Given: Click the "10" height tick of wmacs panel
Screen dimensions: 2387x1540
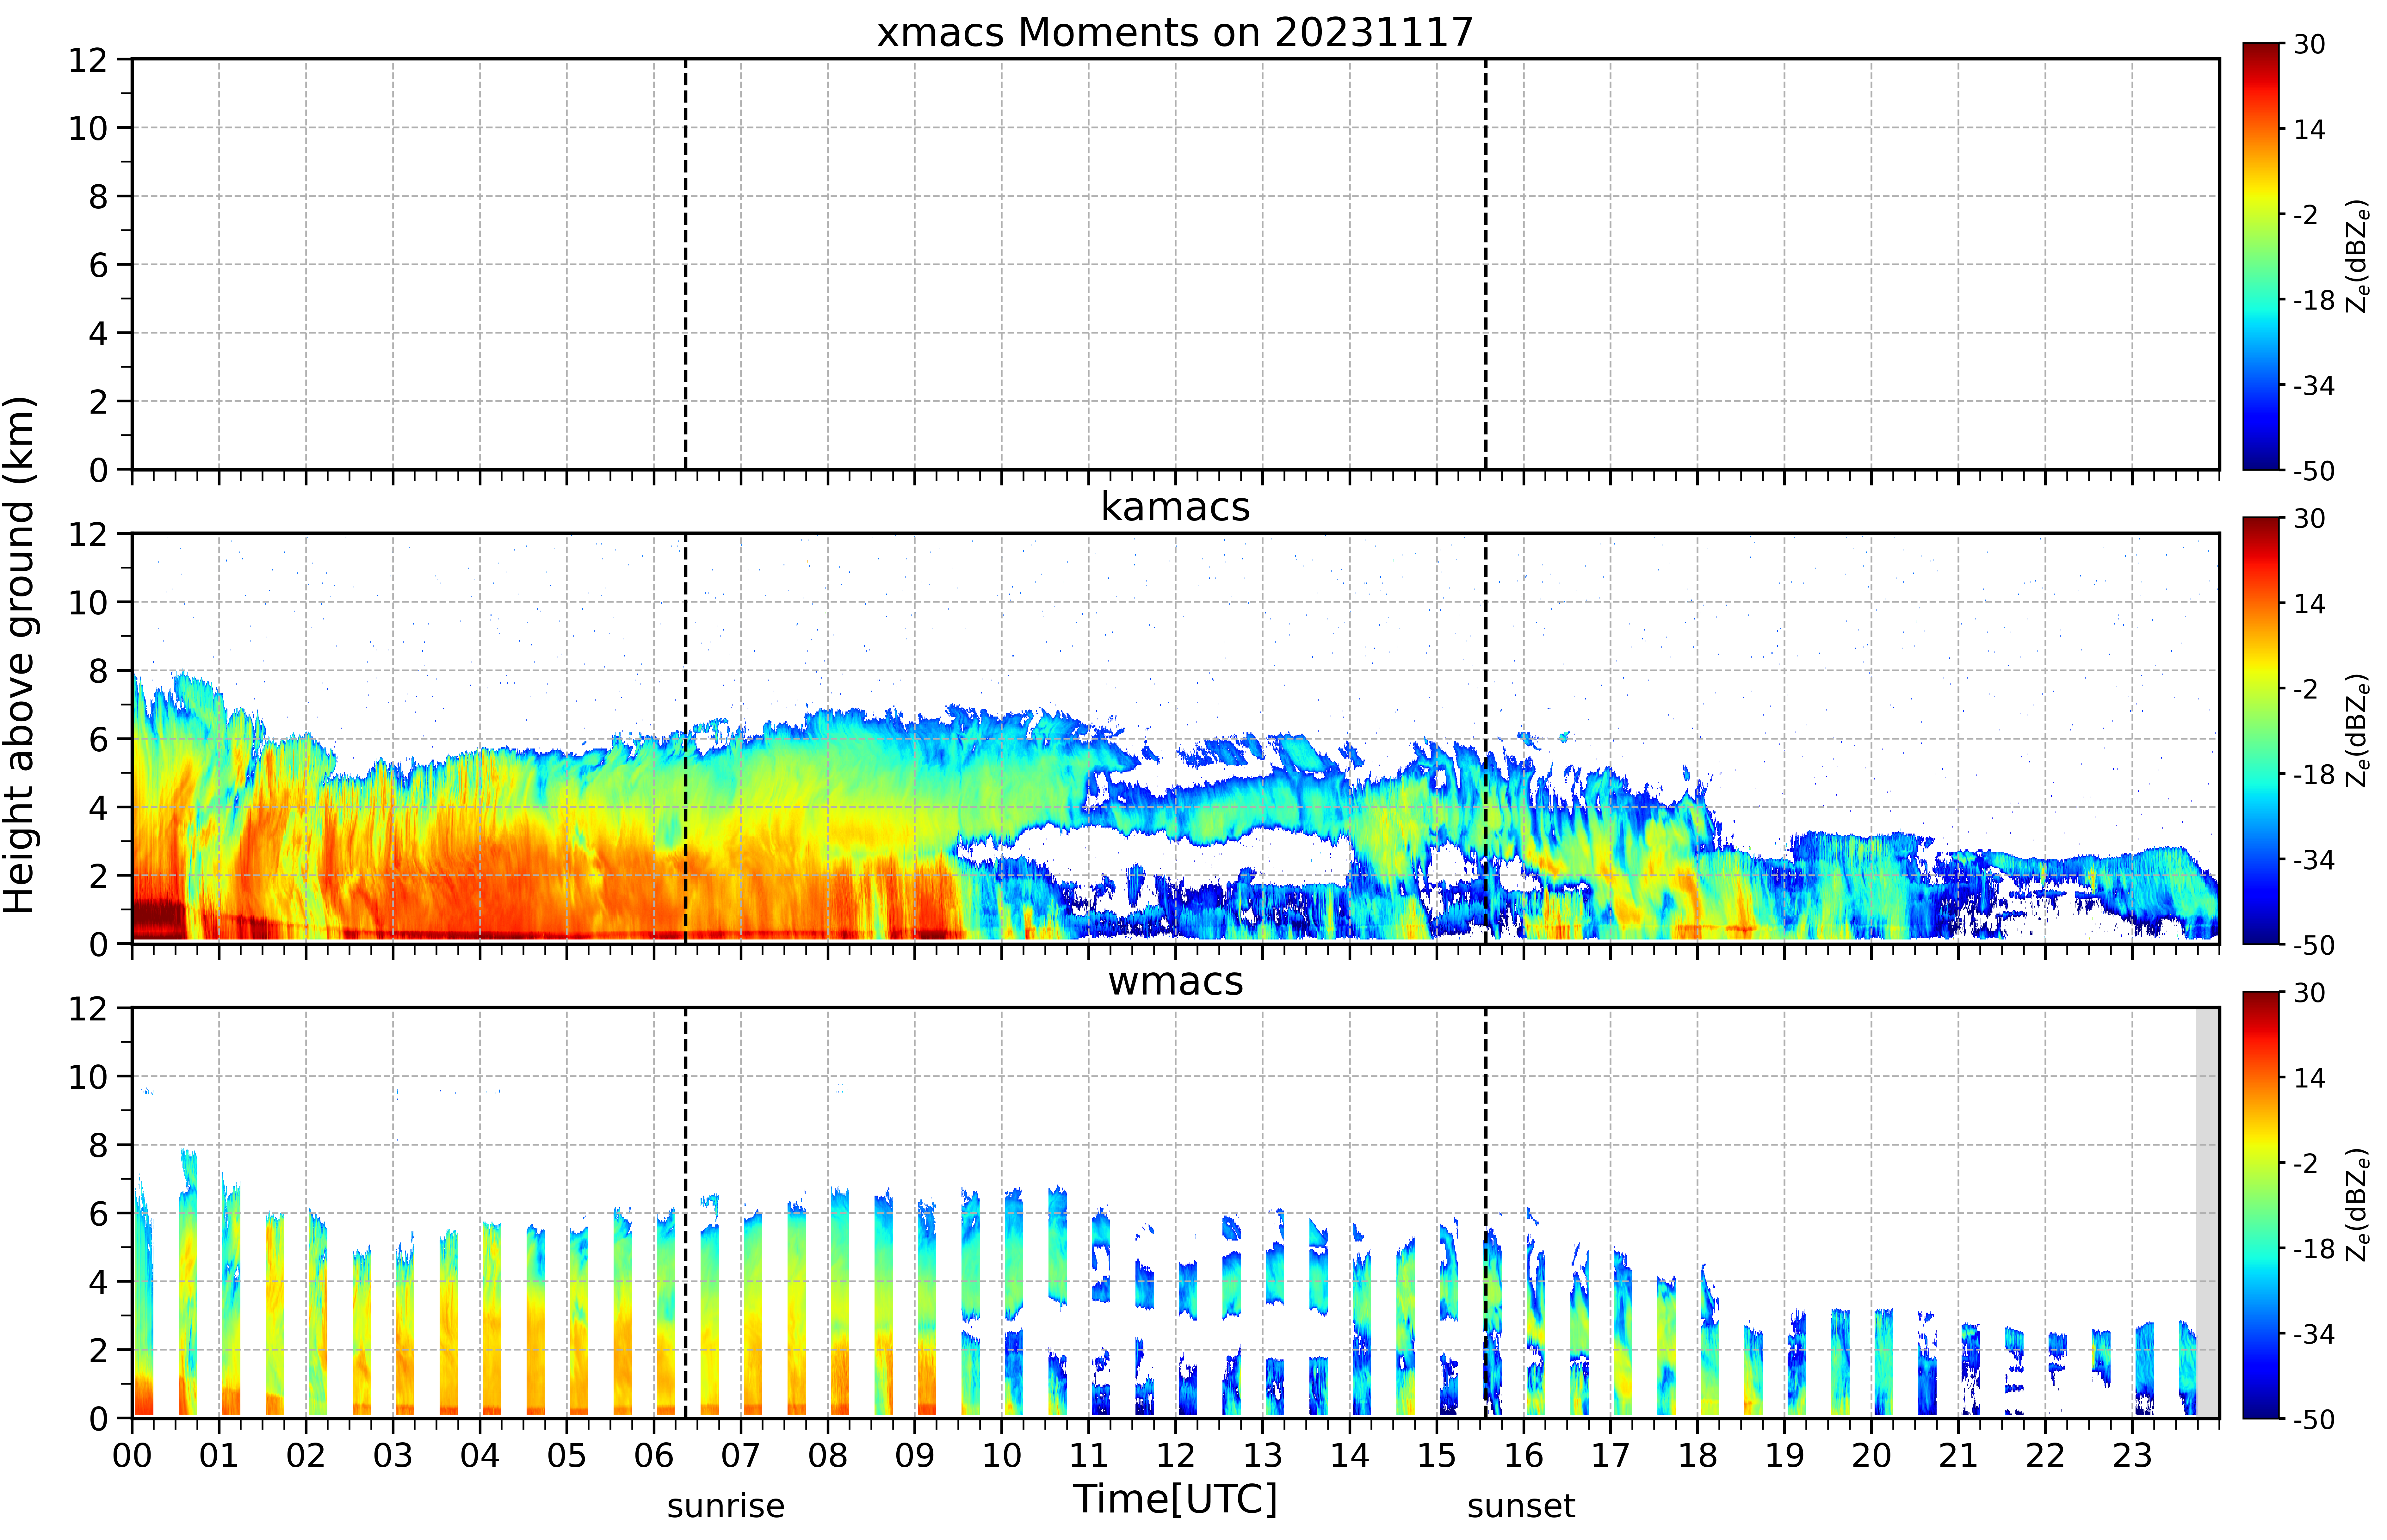Looking at the screenshot, I should pos(88,1077).
